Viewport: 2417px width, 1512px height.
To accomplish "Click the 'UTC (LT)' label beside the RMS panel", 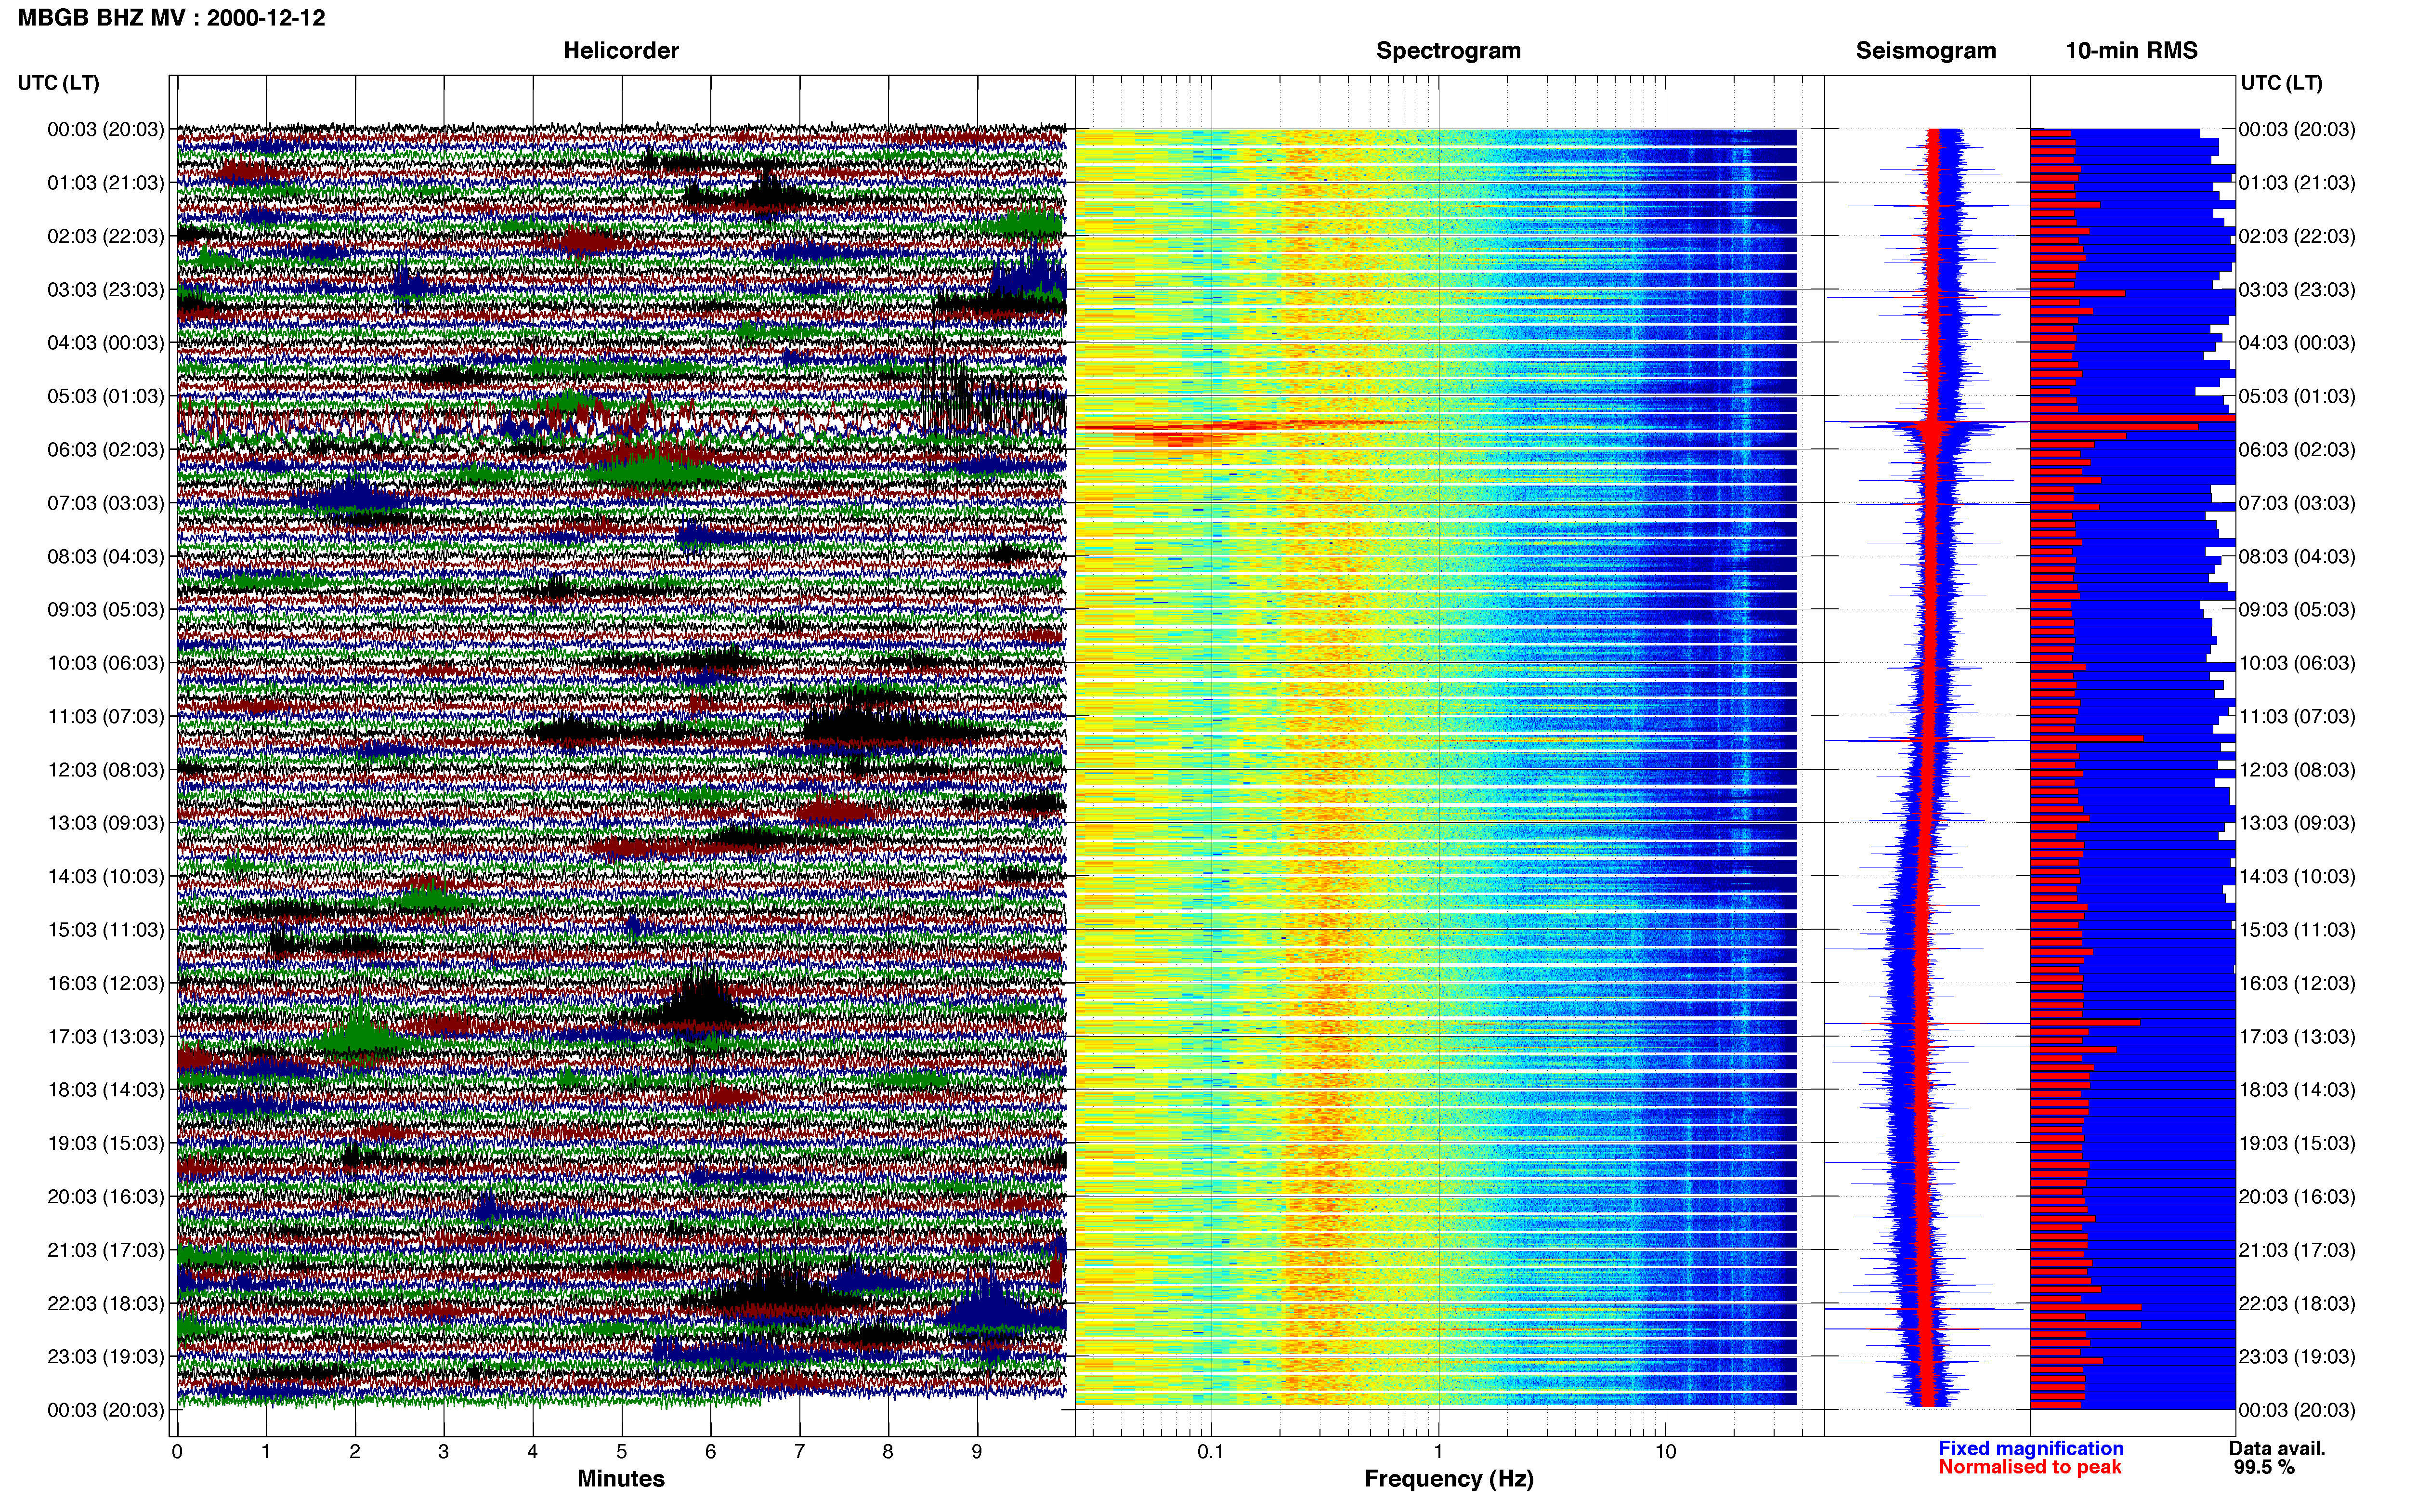I will click(x=2281, y=83).
